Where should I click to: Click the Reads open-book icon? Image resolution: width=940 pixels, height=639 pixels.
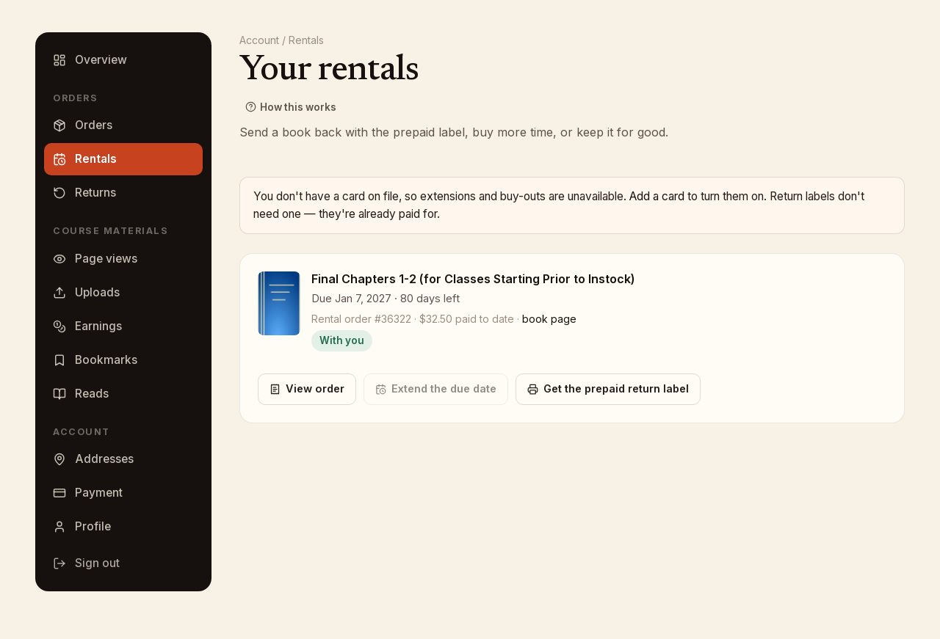click(59, 394)
